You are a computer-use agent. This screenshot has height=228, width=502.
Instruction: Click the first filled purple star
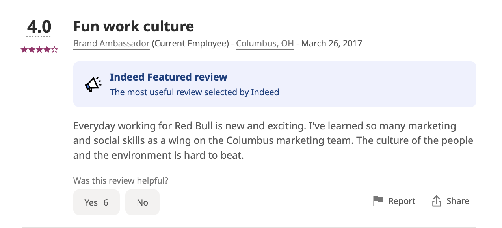[24, 50]
